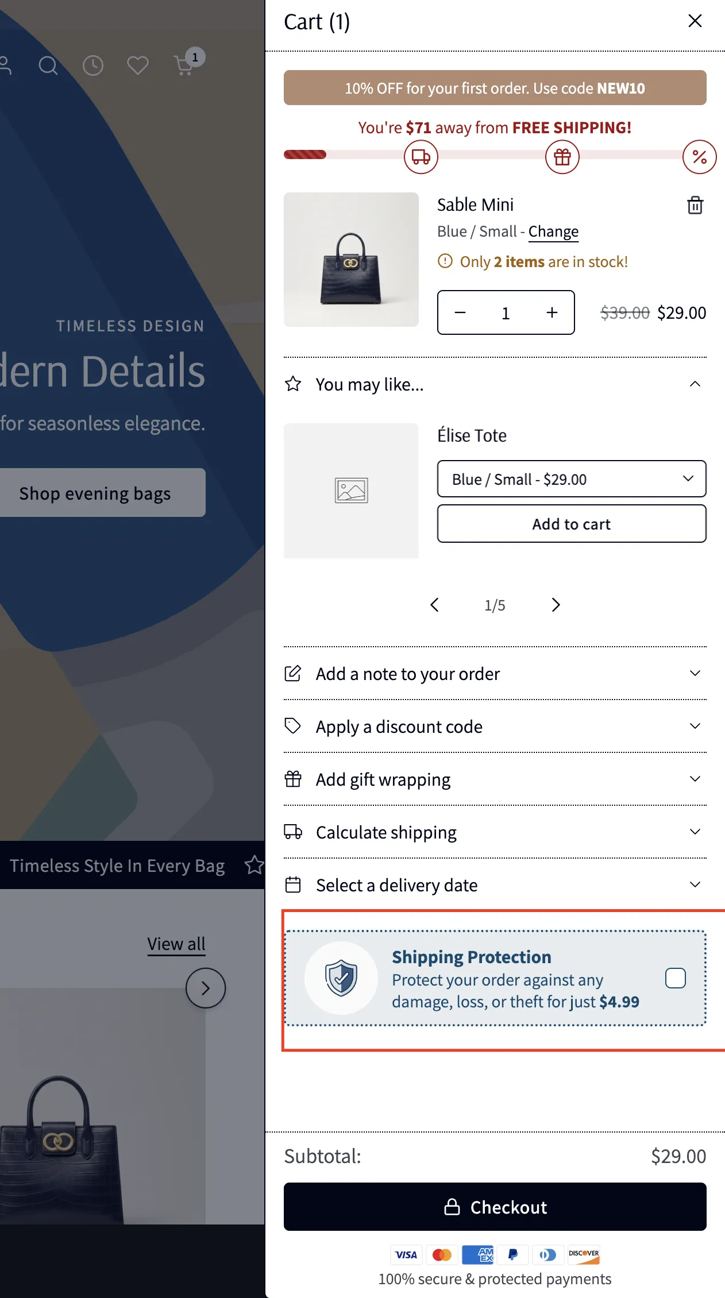Expand Apply a discount code section

[495, 727]
